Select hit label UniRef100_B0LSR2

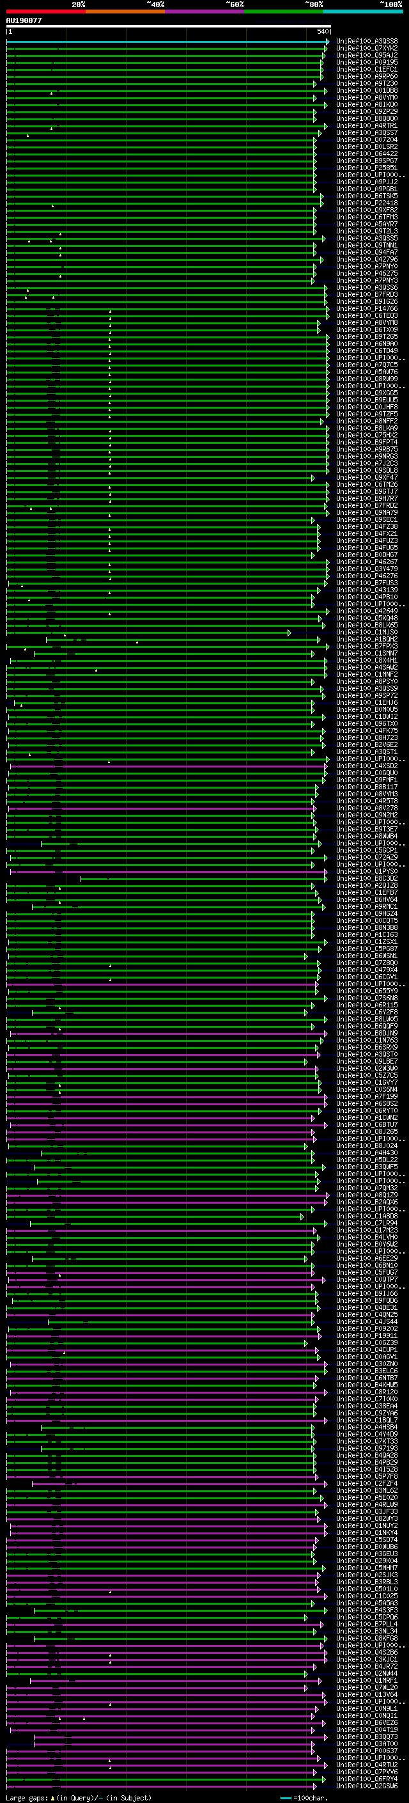367,147
